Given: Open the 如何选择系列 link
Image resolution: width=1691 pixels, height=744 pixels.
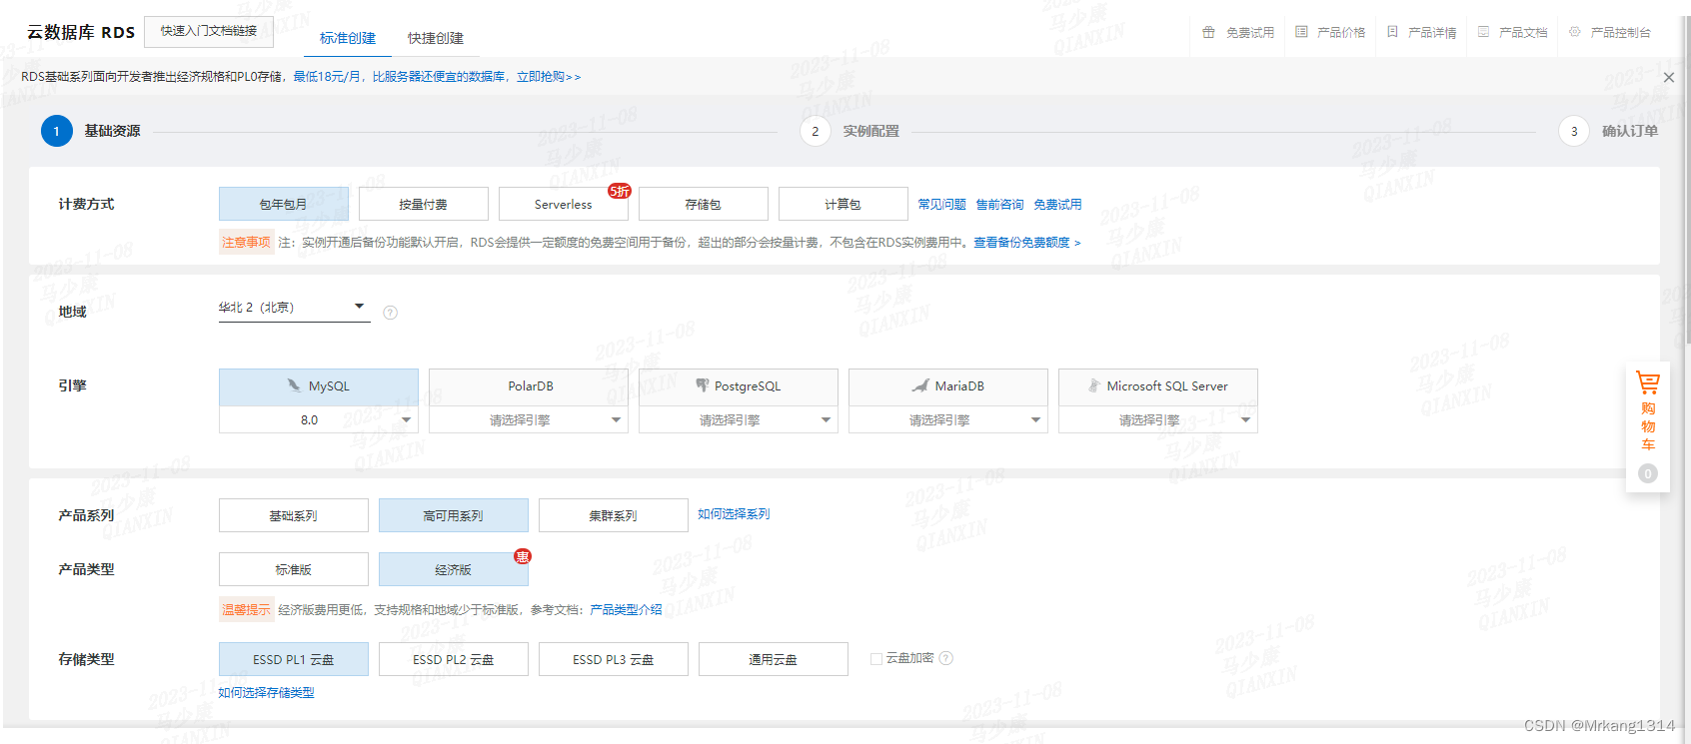Looking at the screenshot, I should pos(734,513).
